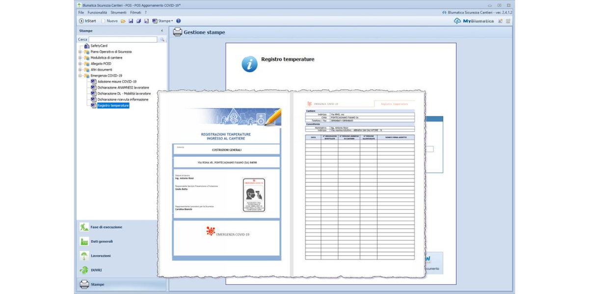The width and height of the screenshot is (589, 294).
Task: Switch to Fase di esecuzione section
Action: pyautogui.click(x=106, y=227)
